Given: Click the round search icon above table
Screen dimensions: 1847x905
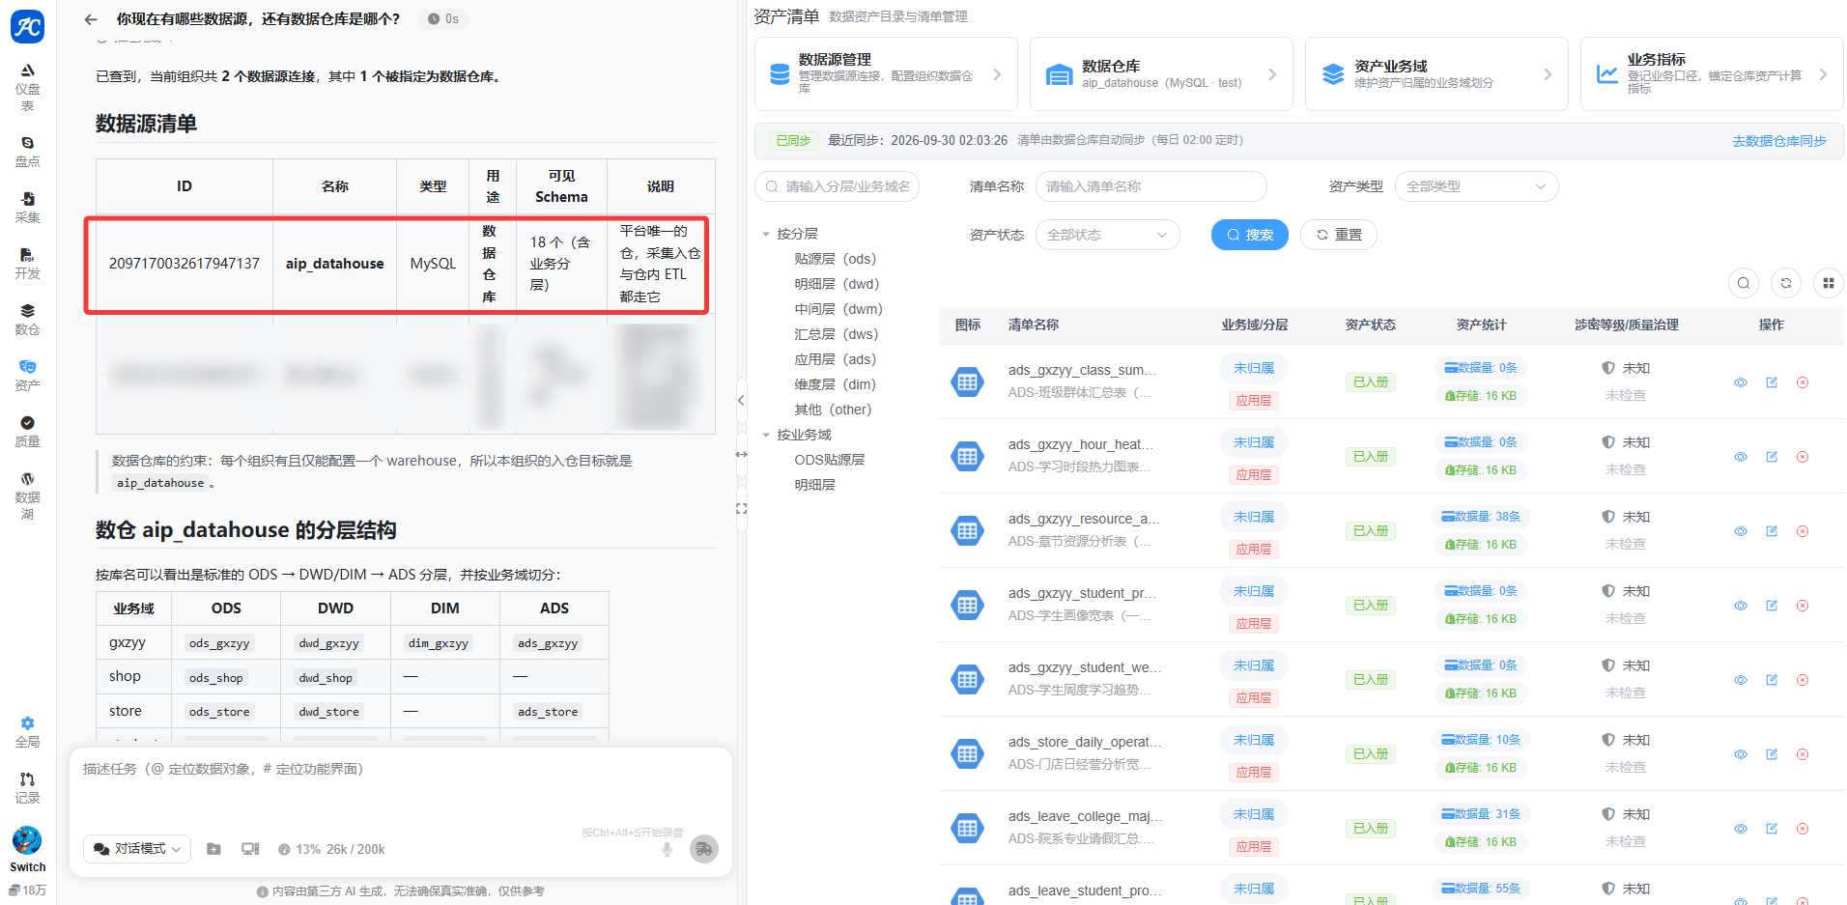Looking at the screenshot, I should pos(1743,283).
